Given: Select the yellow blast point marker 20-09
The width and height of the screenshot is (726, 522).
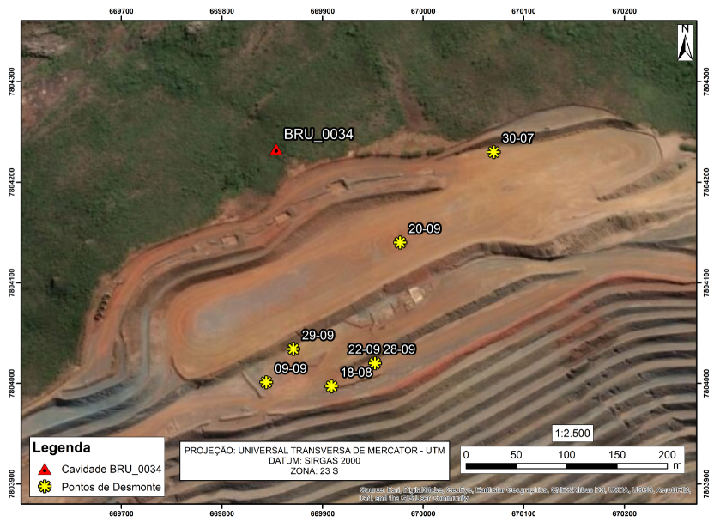Looking at the screenshot, I should 400,242.
